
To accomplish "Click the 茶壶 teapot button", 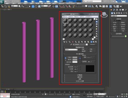I will 114,31.
